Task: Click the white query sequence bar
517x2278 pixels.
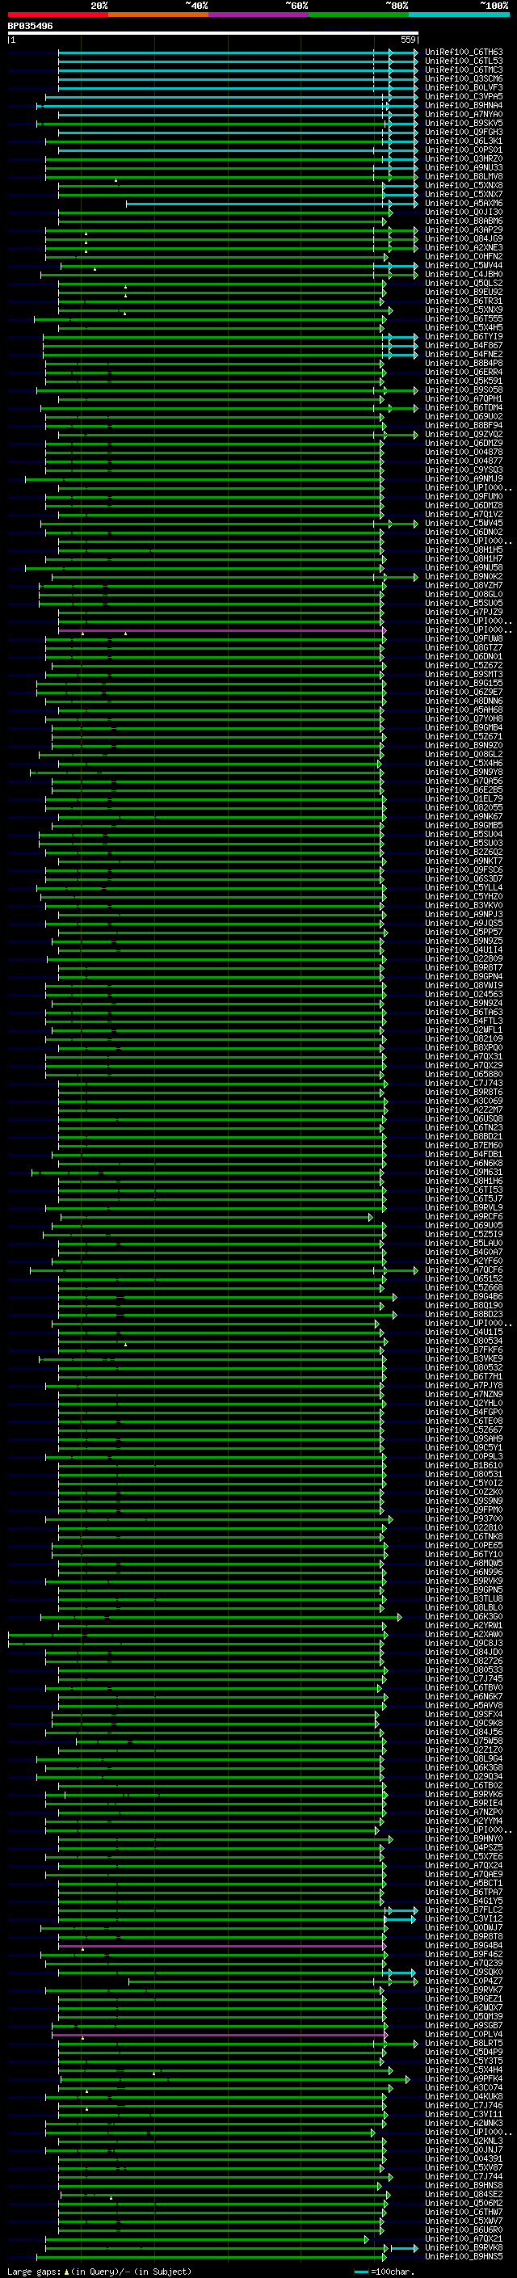Action: coord(213,34)
